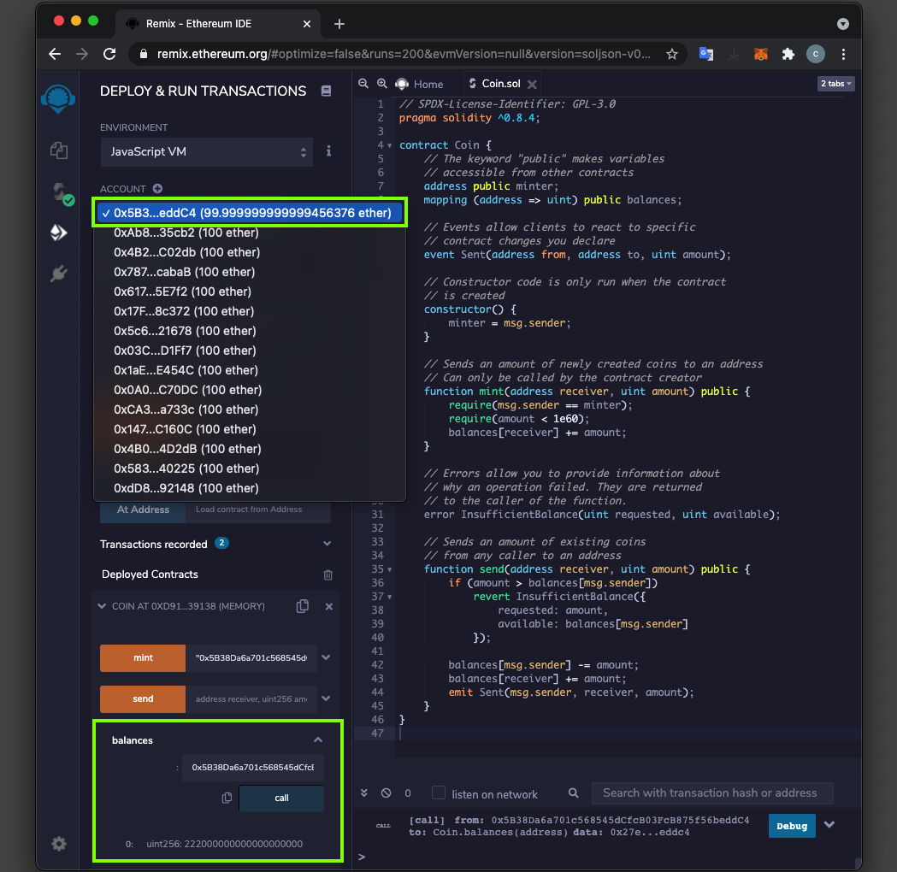Open a new browser tab
The width and height of the screenshot is (897, 872).
(x=339, y=23)
